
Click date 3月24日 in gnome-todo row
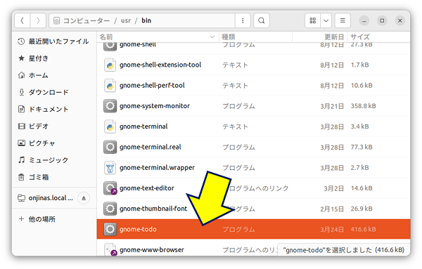(x=332, y=230)
